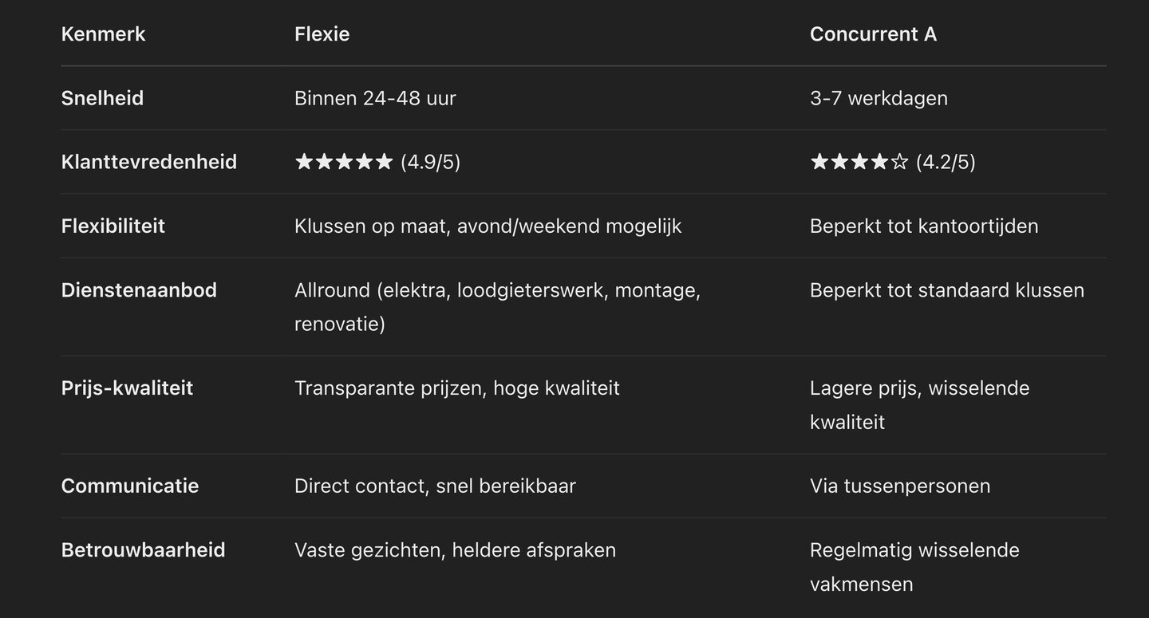The height and width of the screenshot is (618, 1149).
Task: Select the Flexie column header
Action: (x=322, y=34)
